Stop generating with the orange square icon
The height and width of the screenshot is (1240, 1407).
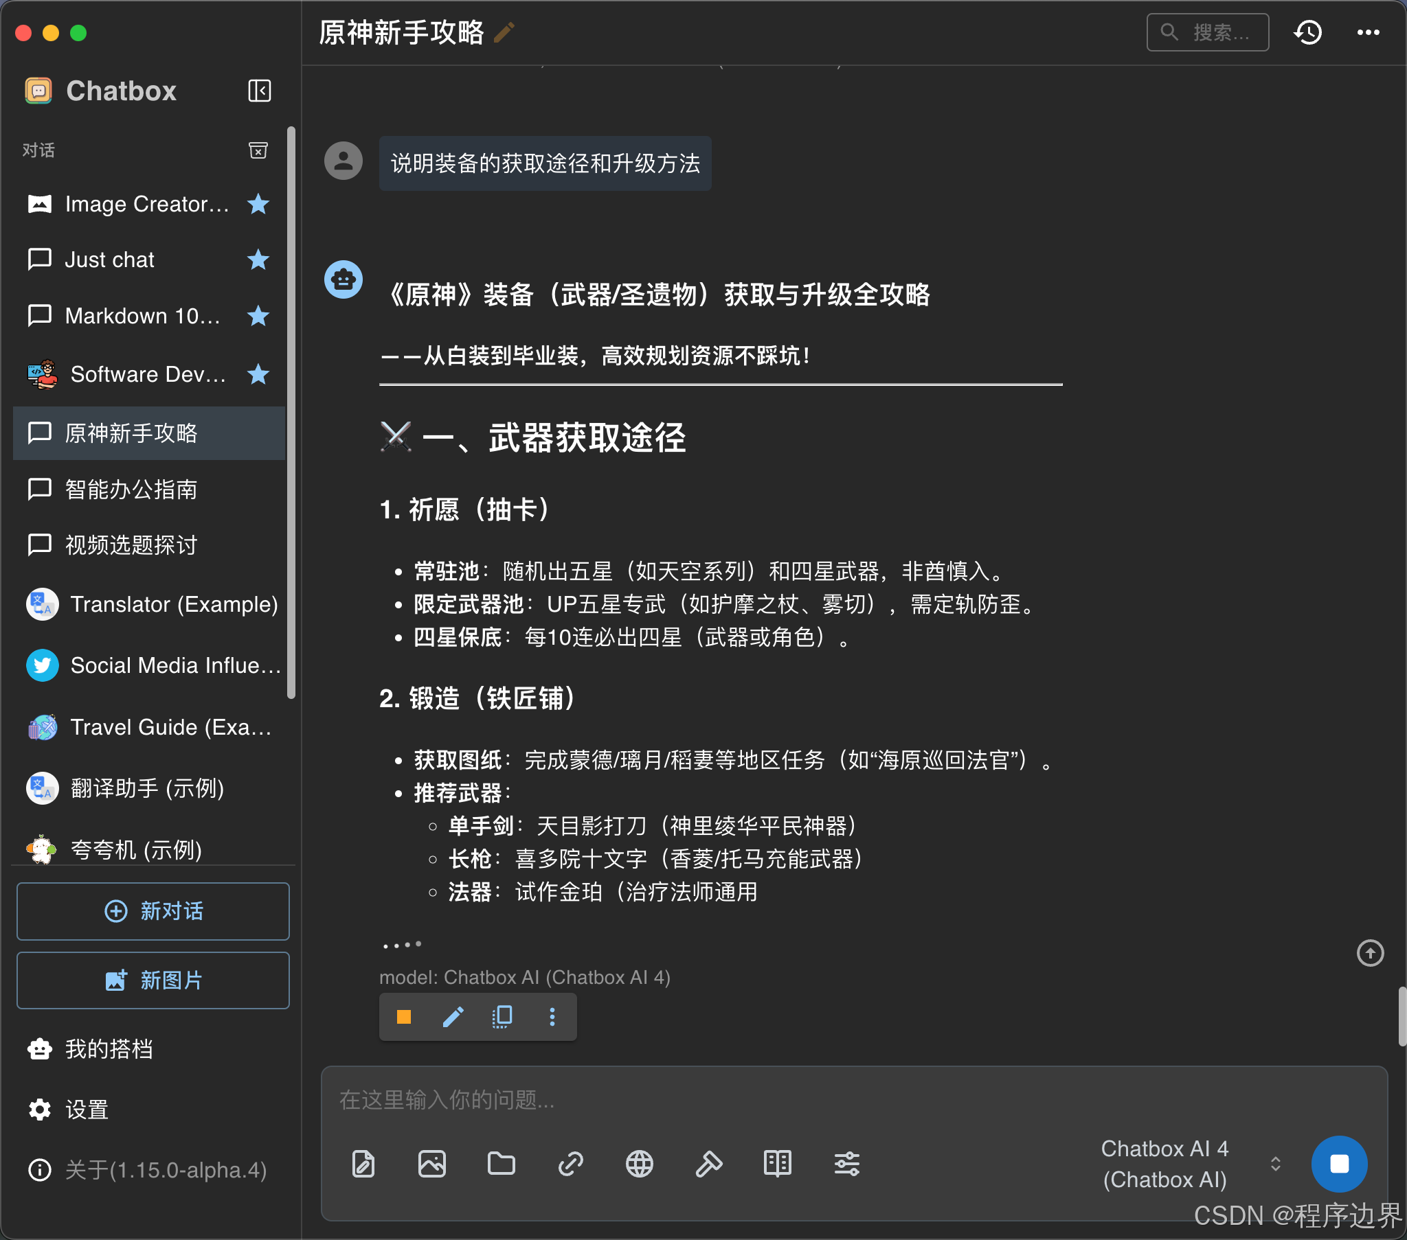coord(404,1017)
